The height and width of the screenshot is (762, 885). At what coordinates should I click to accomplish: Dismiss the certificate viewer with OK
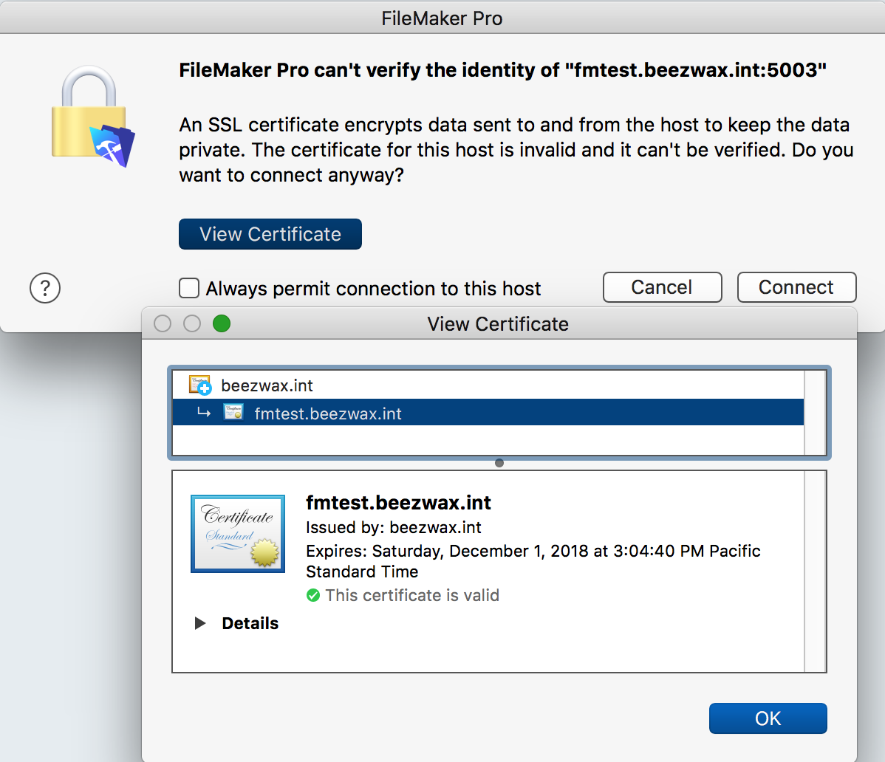[768, 718]
